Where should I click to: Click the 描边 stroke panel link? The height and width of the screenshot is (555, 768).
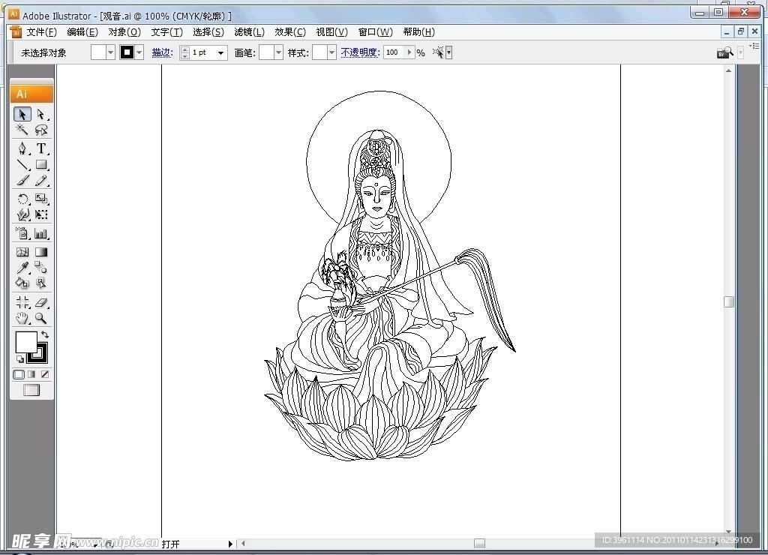(x=162, y=52)
